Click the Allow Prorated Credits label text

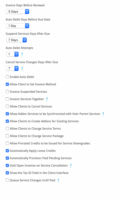[50, 143]
